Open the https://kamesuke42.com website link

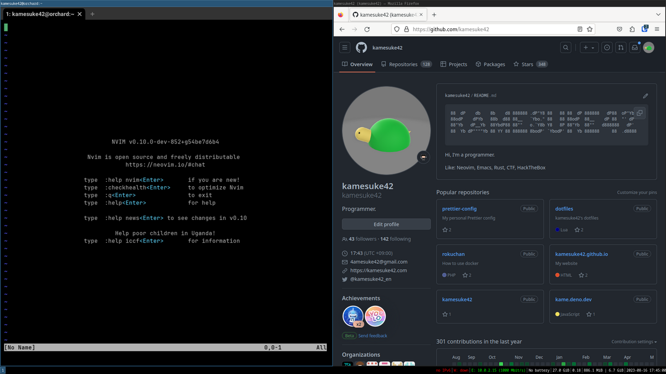coord(379,270)
